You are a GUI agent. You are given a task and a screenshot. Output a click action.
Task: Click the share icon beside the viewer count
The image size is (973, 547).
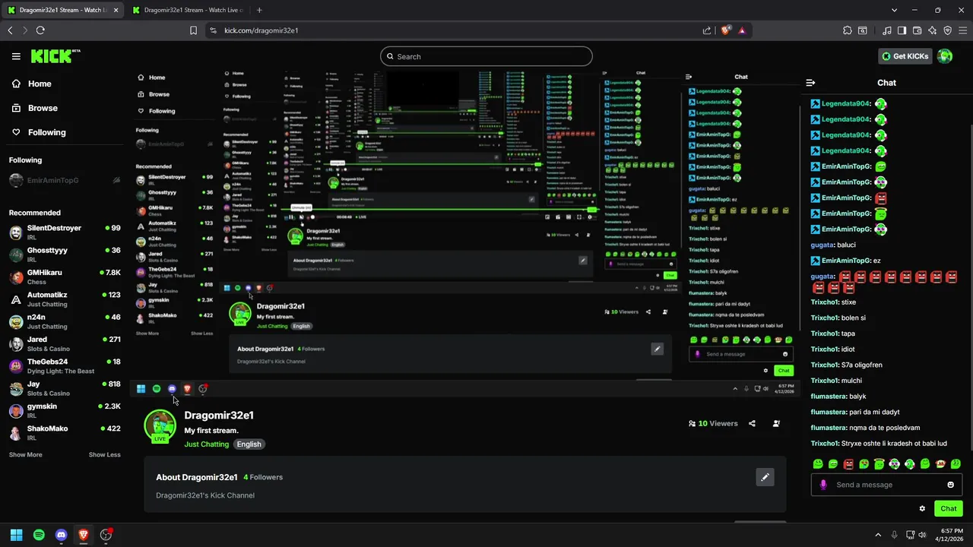pos(752,424)
